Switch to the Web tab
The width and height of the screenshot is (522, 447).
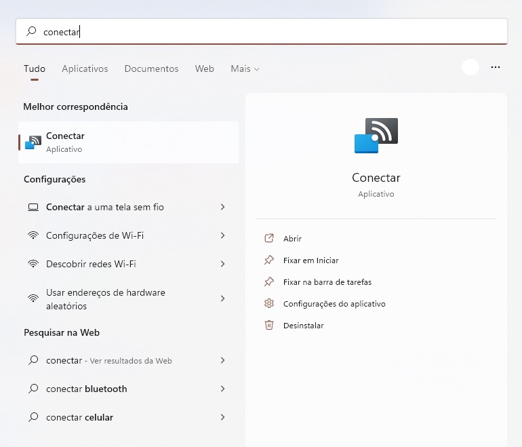205,69
